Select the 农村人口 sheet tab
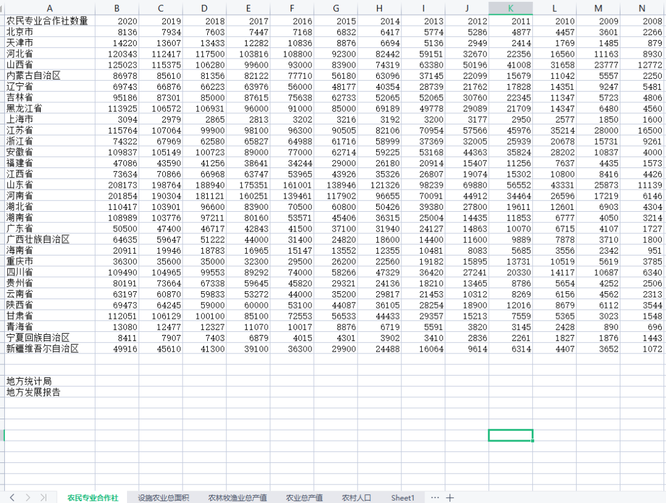Screen dimensions: 666x503 [356, 497]
